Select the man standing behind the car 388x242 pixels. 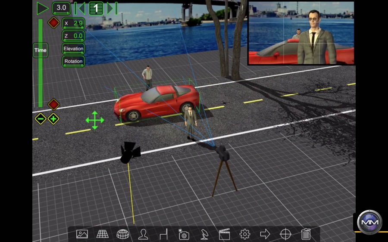[147, 77]
